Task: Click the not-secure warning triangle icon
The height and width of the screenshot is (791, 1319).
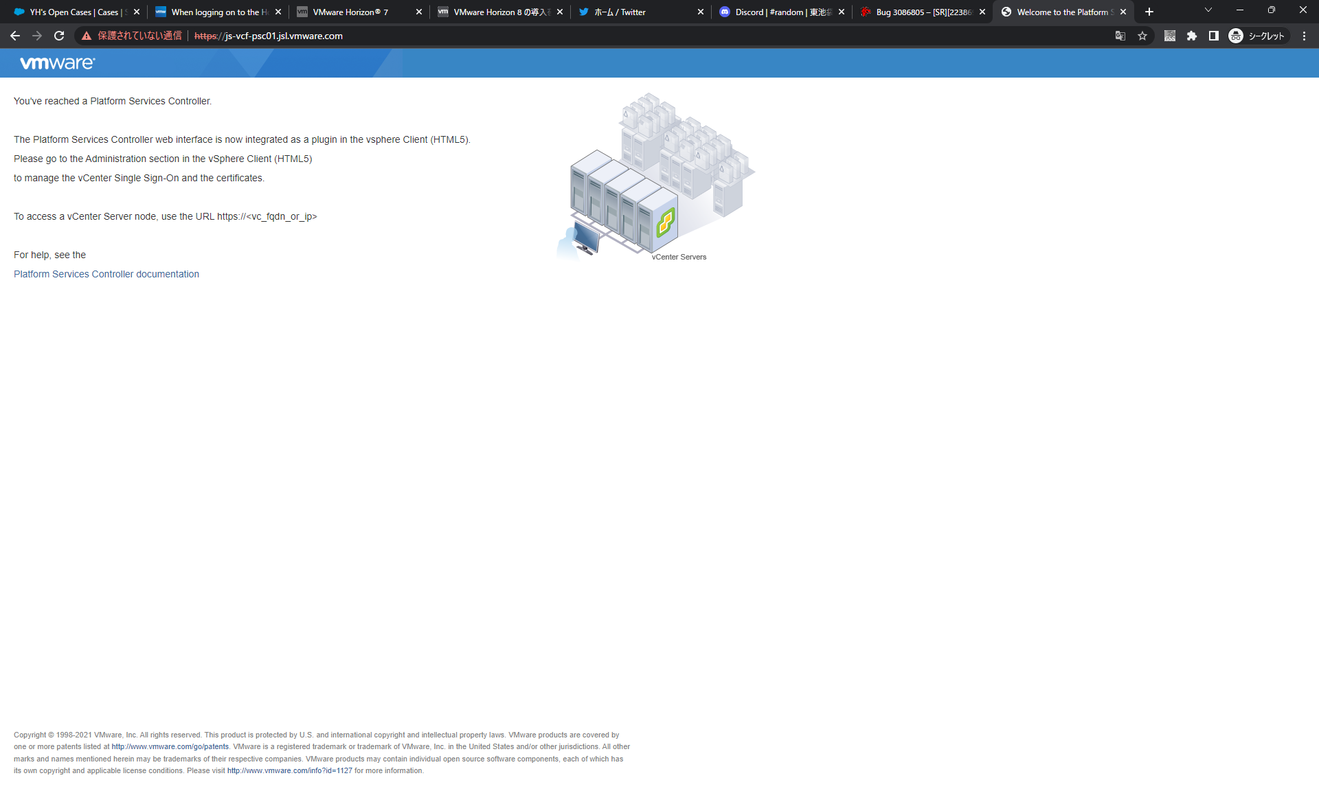Action: click(x=87, y=36)
